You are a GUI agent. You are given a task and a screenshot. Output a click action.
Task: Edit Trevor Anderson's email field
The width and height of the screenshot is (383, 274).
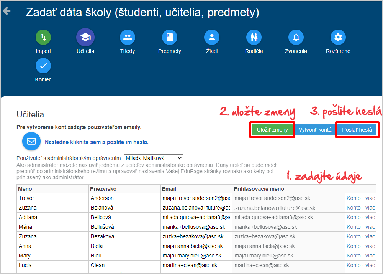tap(196, 198)
